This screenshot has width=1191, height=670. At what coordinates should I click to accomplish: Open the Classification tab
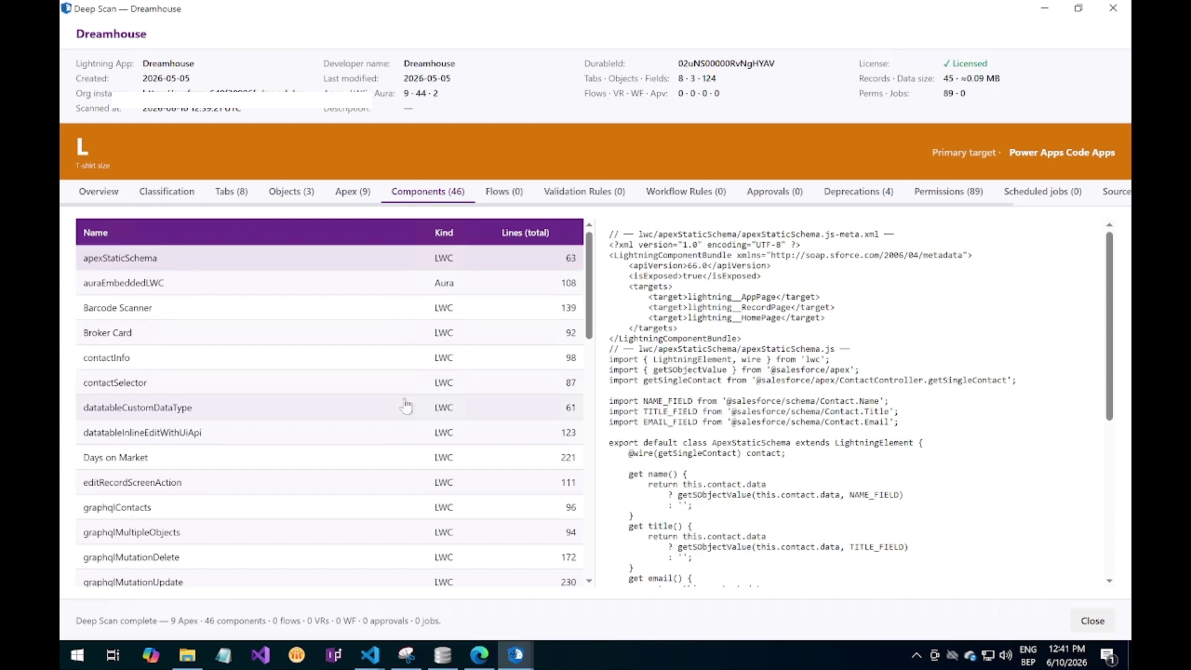166,191
